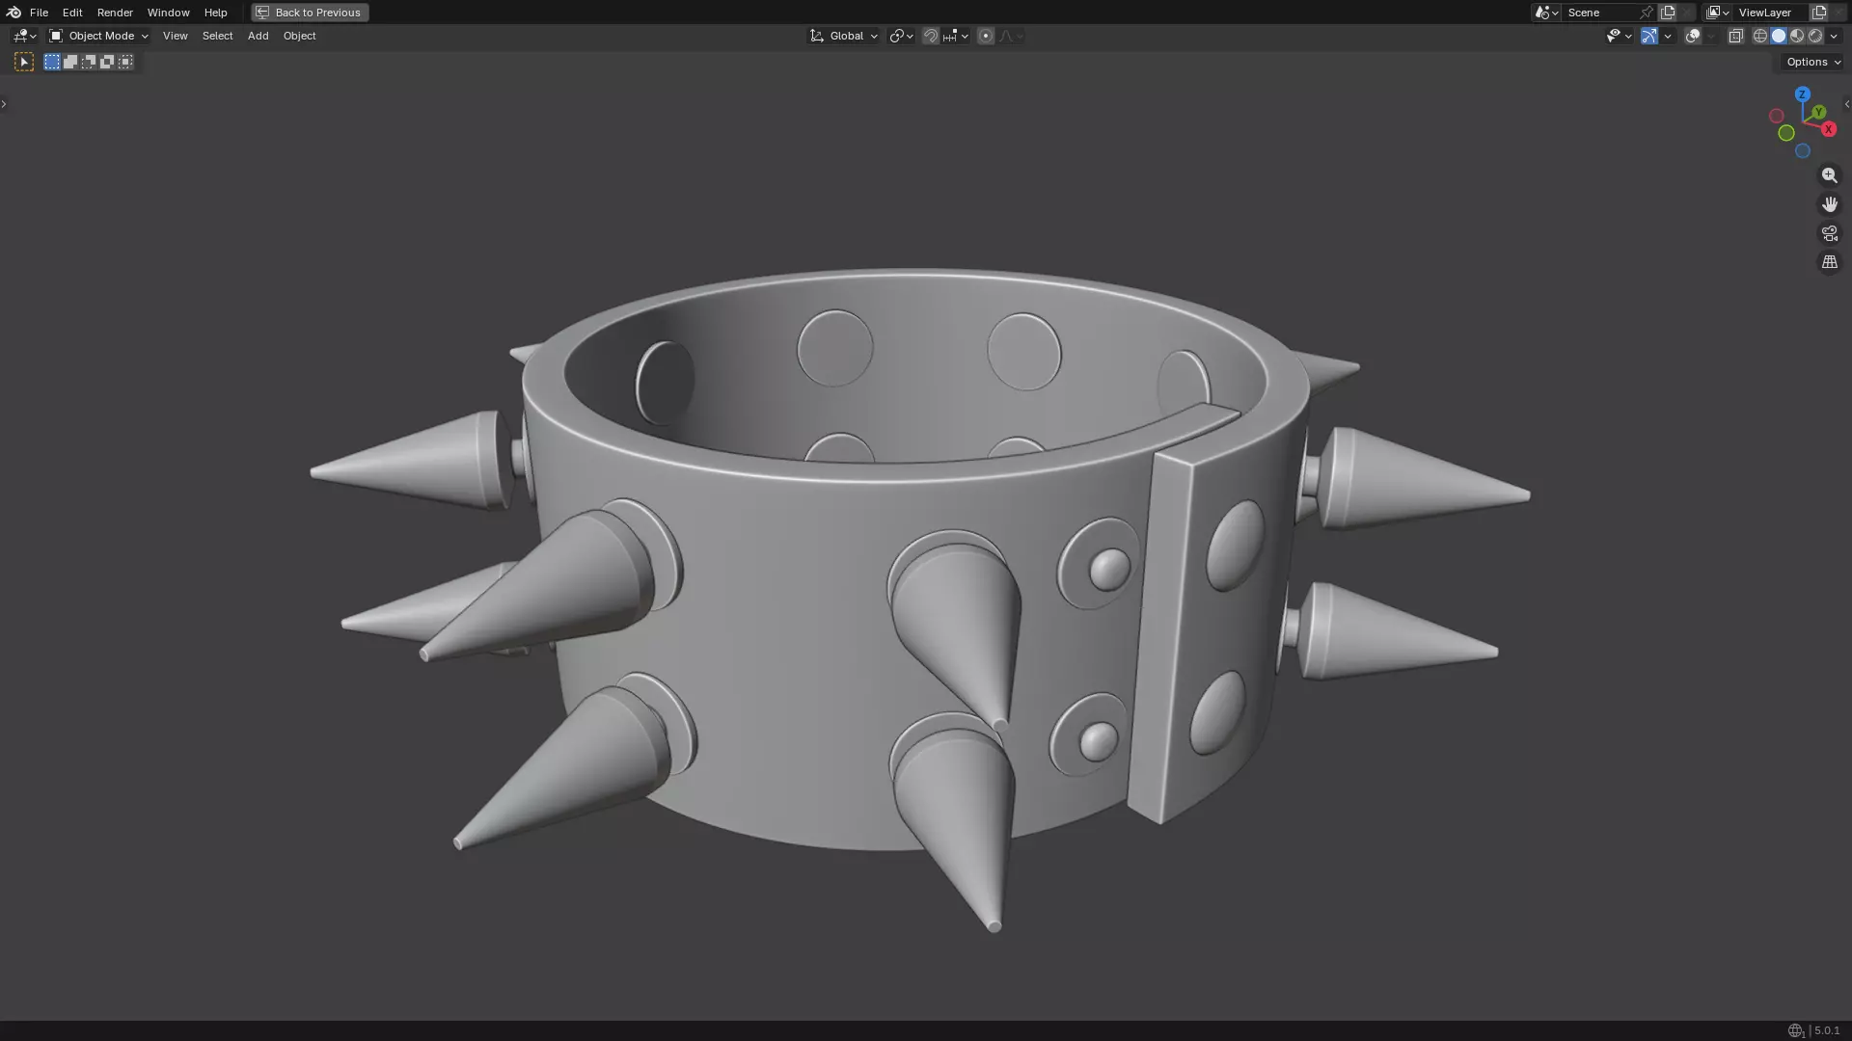Switch to material preview shading
The width and height of the screenshot is (1852, 1041).
point(1797,36)
